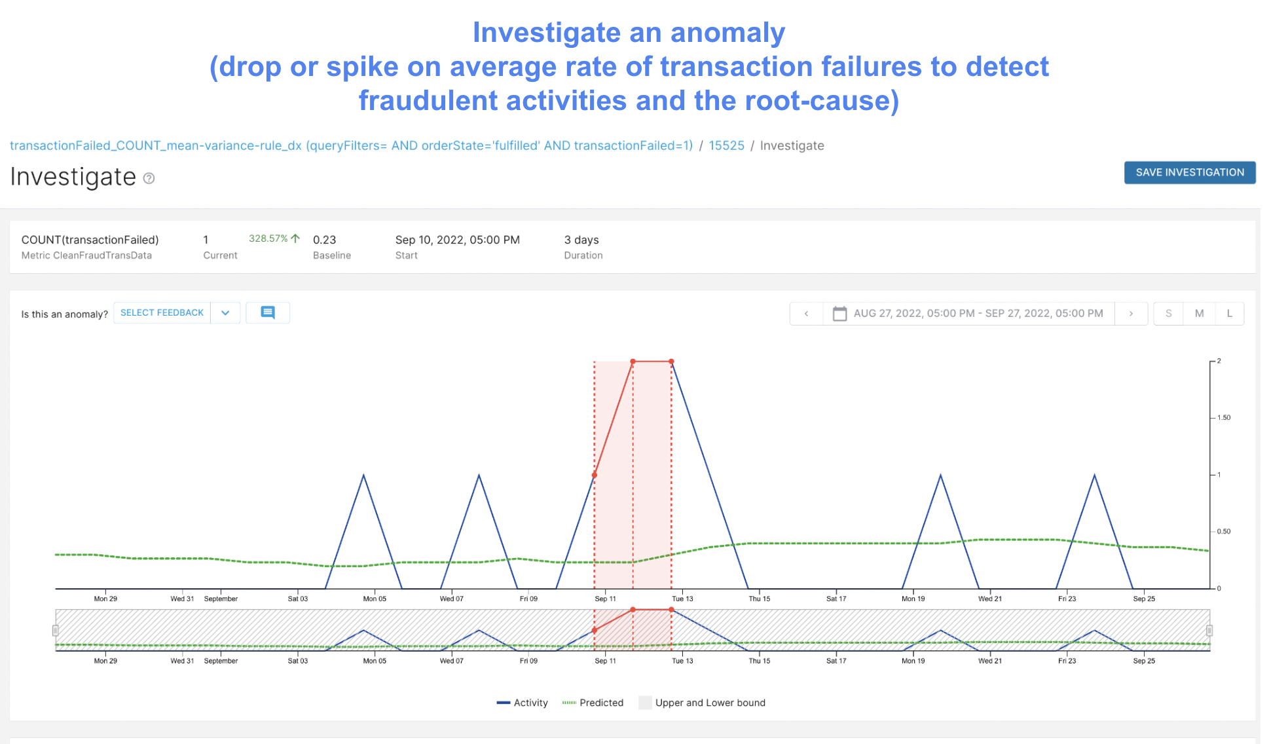This screenshot has height=744, width=1269.
Task: Open the Aug 27 – Sep 27 date range picker
Action: point(978,314)
